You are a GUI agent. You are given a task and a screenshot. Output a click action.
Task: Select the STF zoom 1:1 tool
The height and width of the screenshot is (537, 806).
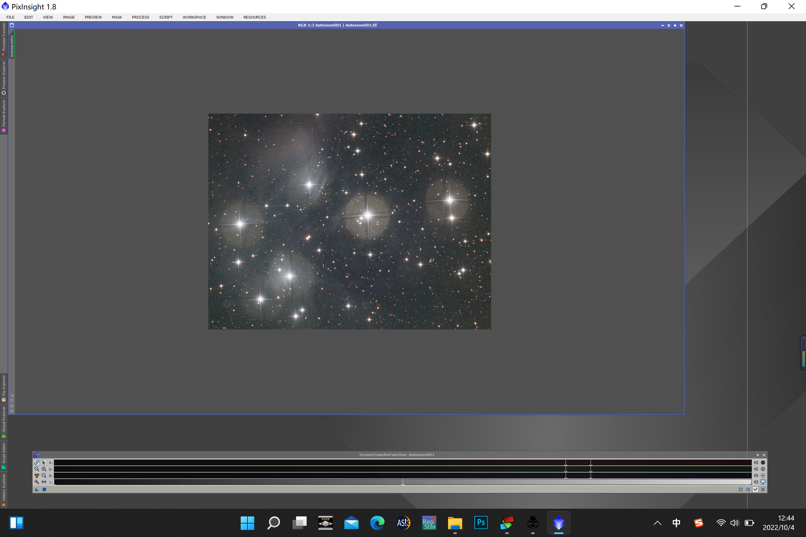37,469
